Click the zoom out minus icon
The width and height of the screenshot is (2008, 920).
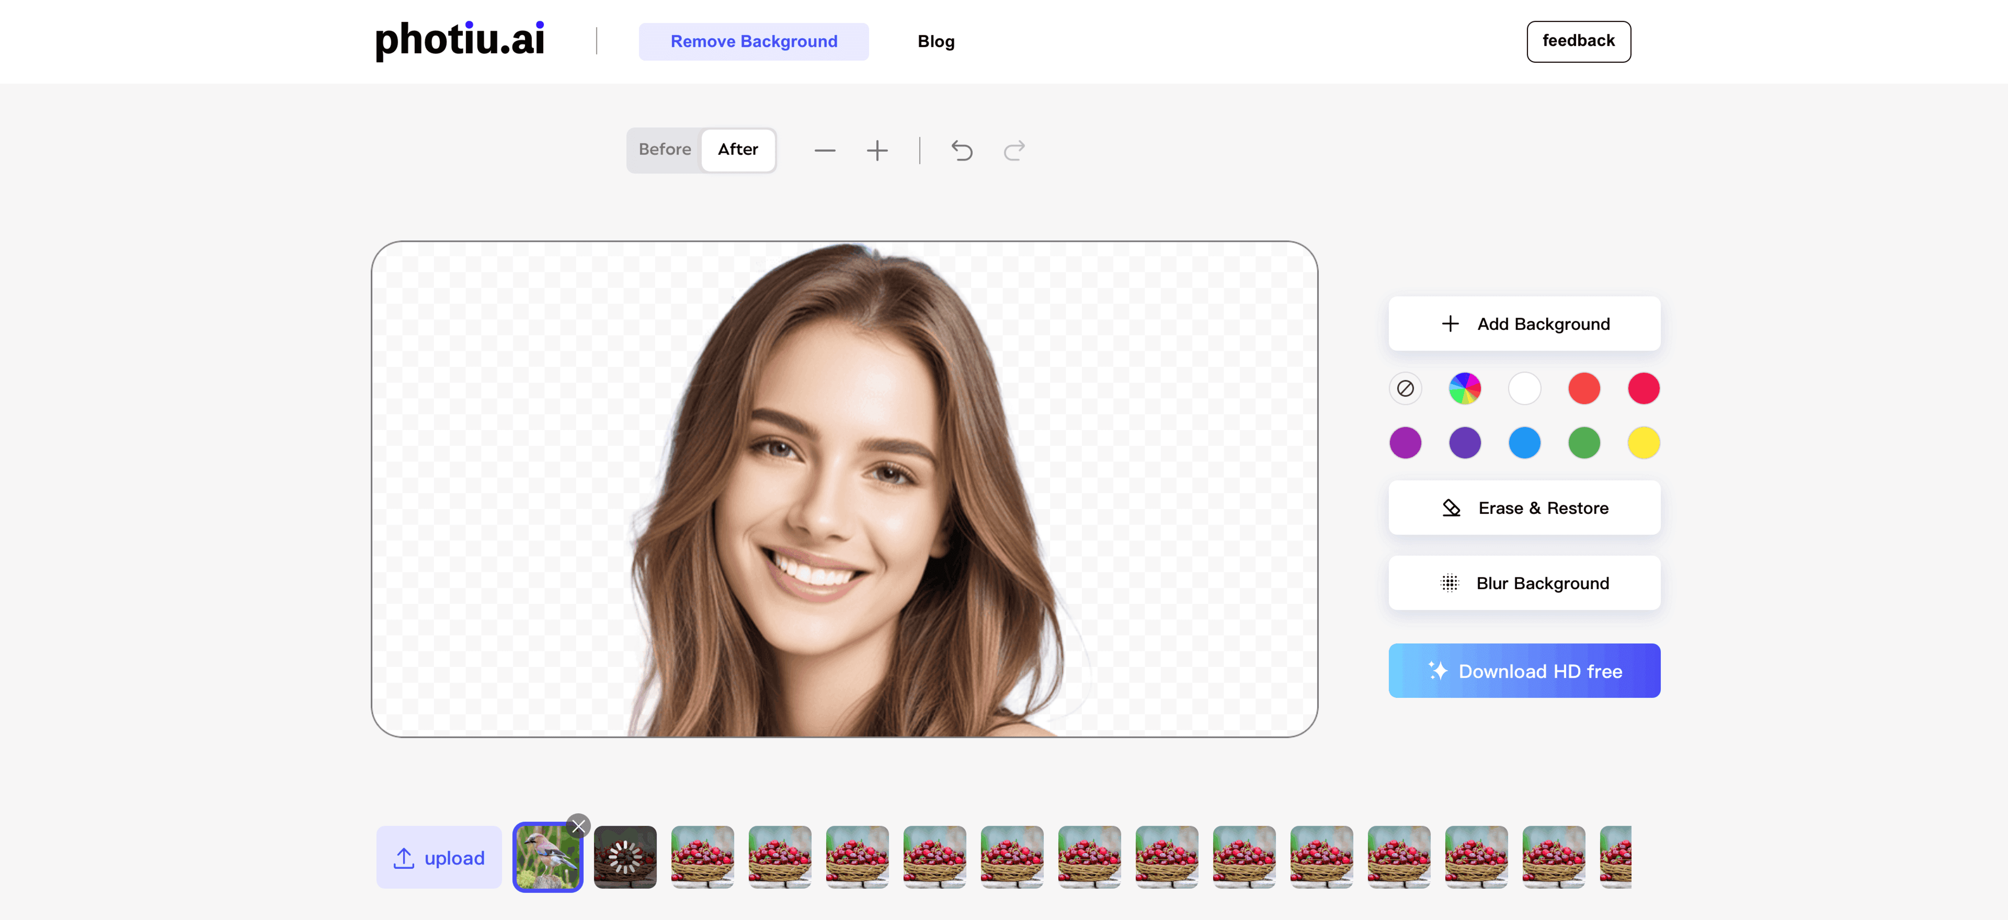pos(825,151)
